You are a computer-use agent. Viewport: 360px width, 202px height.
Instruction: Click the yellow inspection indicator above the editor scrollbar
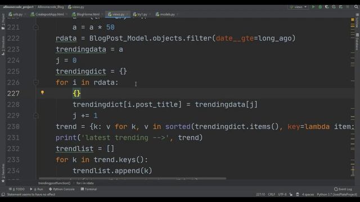coord(353,20)
